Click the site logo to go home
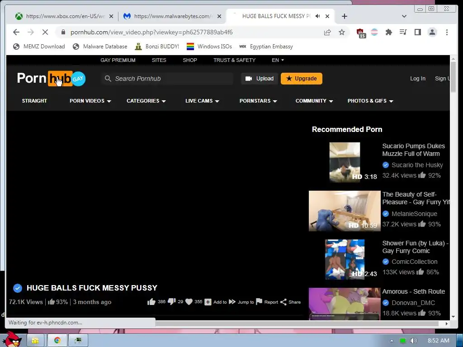The image size is (463, 347). (51, 79)
